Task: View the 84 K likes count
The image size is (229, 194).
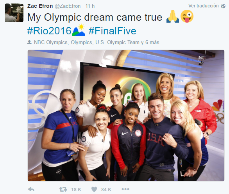Action: point(106,189)
